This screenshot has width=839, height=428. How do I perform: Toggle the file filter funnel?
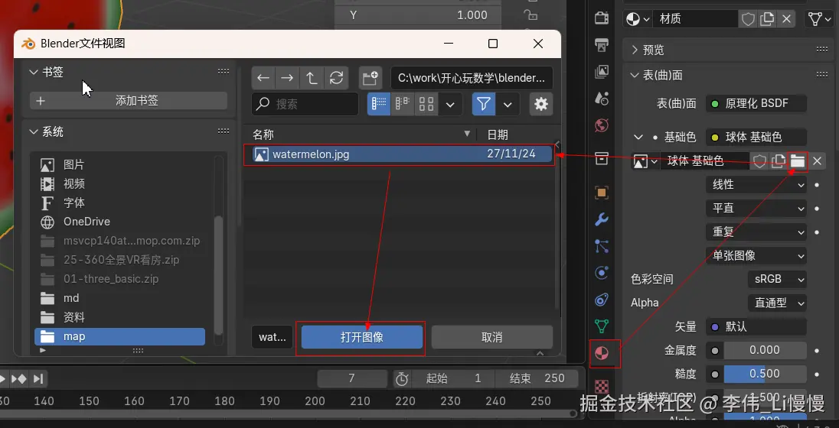tap(484, 104)
